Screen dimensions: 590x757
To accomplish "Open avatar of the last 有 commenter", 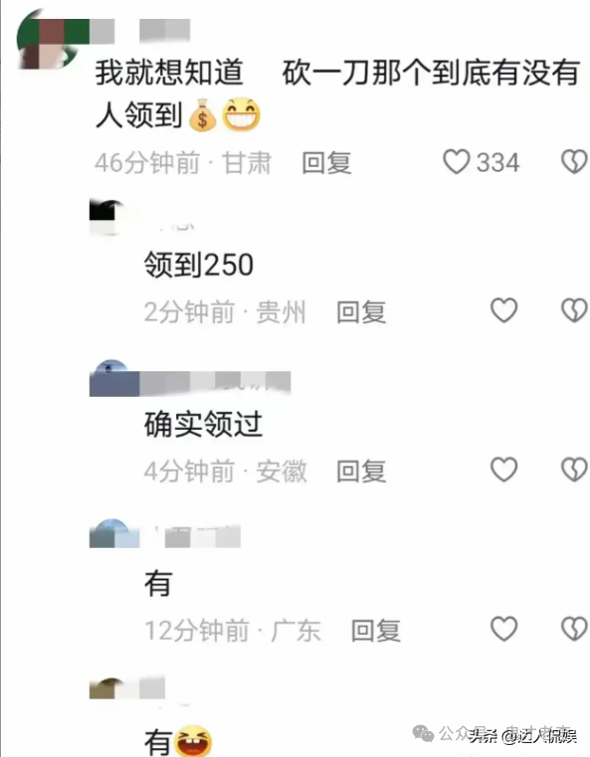I will [x=107, y=688].
